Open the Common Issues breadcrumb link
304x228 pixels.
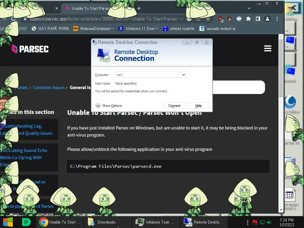49,88
